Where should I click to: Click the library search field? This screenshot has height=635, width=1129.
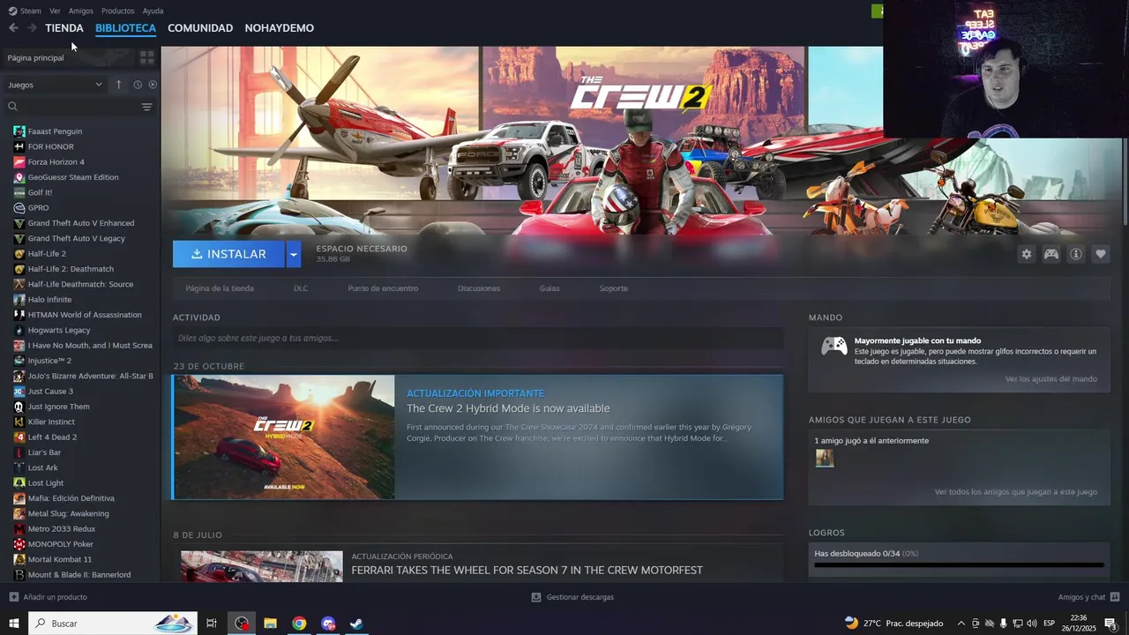79,107
